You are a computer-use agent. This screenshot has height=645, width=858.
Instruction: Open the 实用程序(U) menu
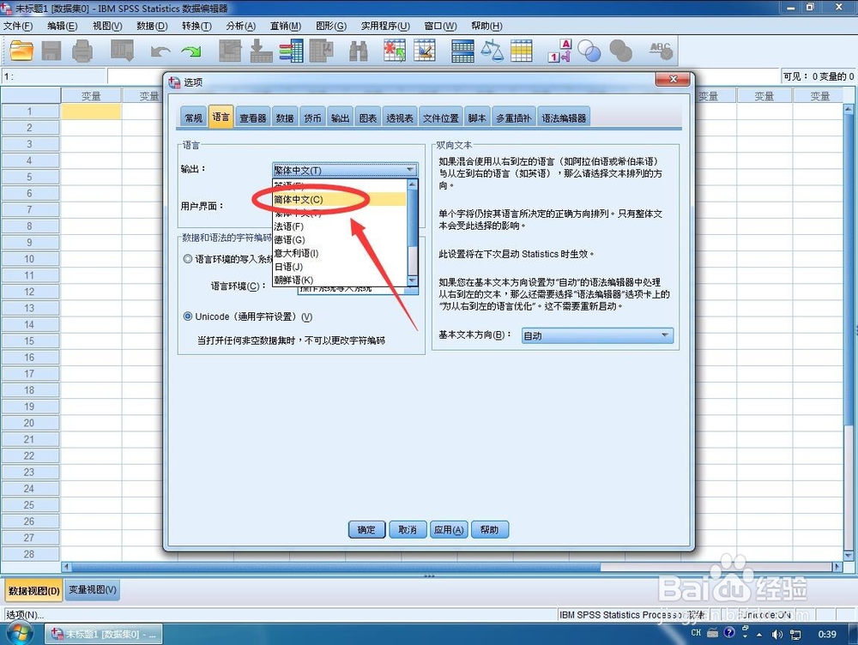pyautogui.click(x=385, y=26)
